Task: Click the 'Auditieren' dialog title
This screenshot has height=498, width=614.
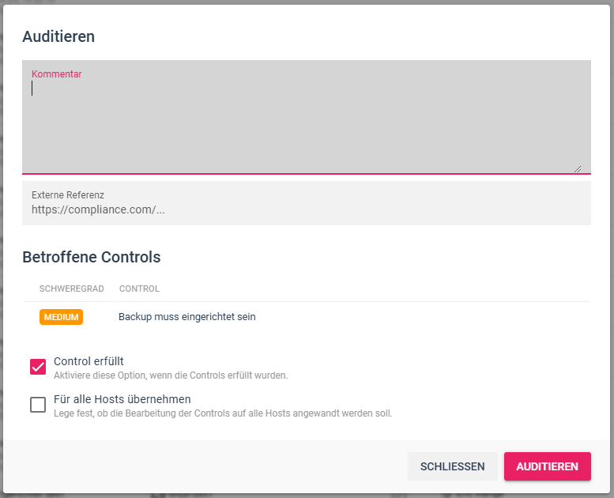Action: 58,36
